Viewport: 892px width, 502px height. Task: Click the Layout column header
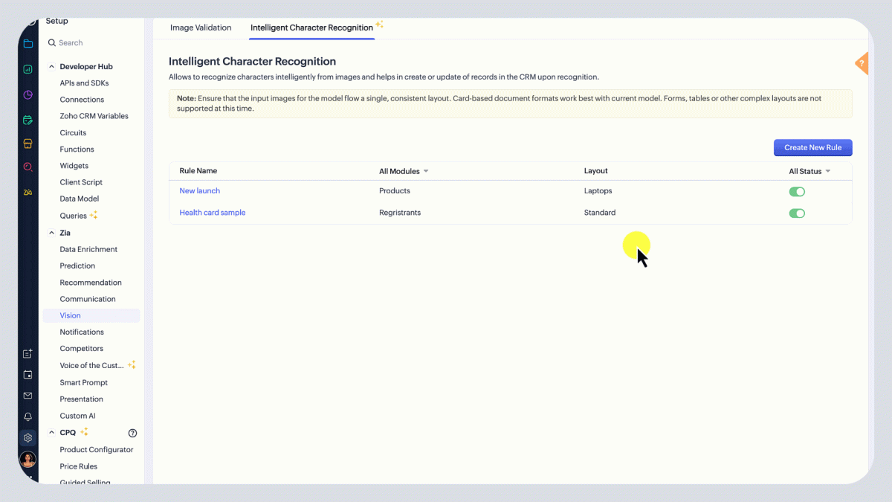[595, 171]
